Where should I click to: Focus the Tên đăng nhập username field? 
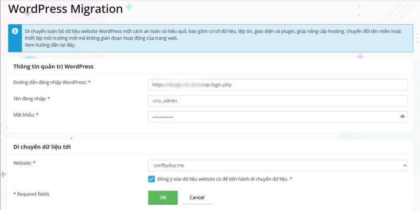pos(278,101)
